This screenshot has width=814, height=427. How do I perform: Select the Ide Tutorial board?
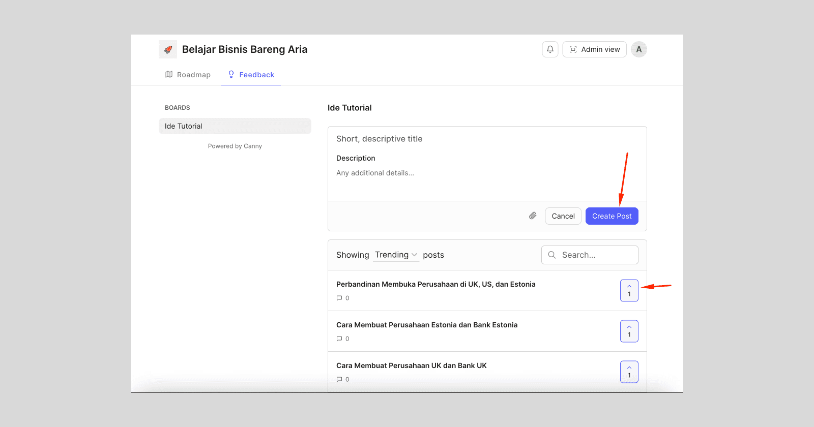pyautogui.click(x=235, y=126)
